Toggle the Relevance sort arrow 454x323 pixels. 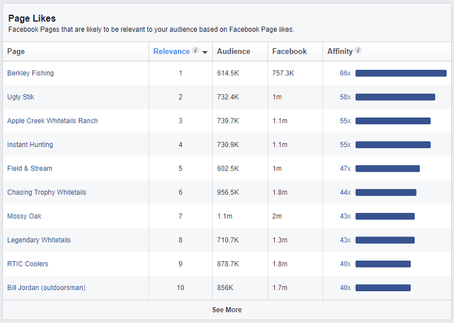click(205, 52)
